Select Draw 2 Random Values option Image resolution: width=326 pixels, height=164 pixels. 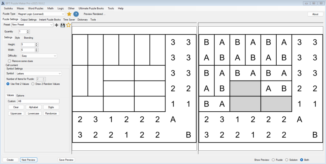tap(33, 84)
